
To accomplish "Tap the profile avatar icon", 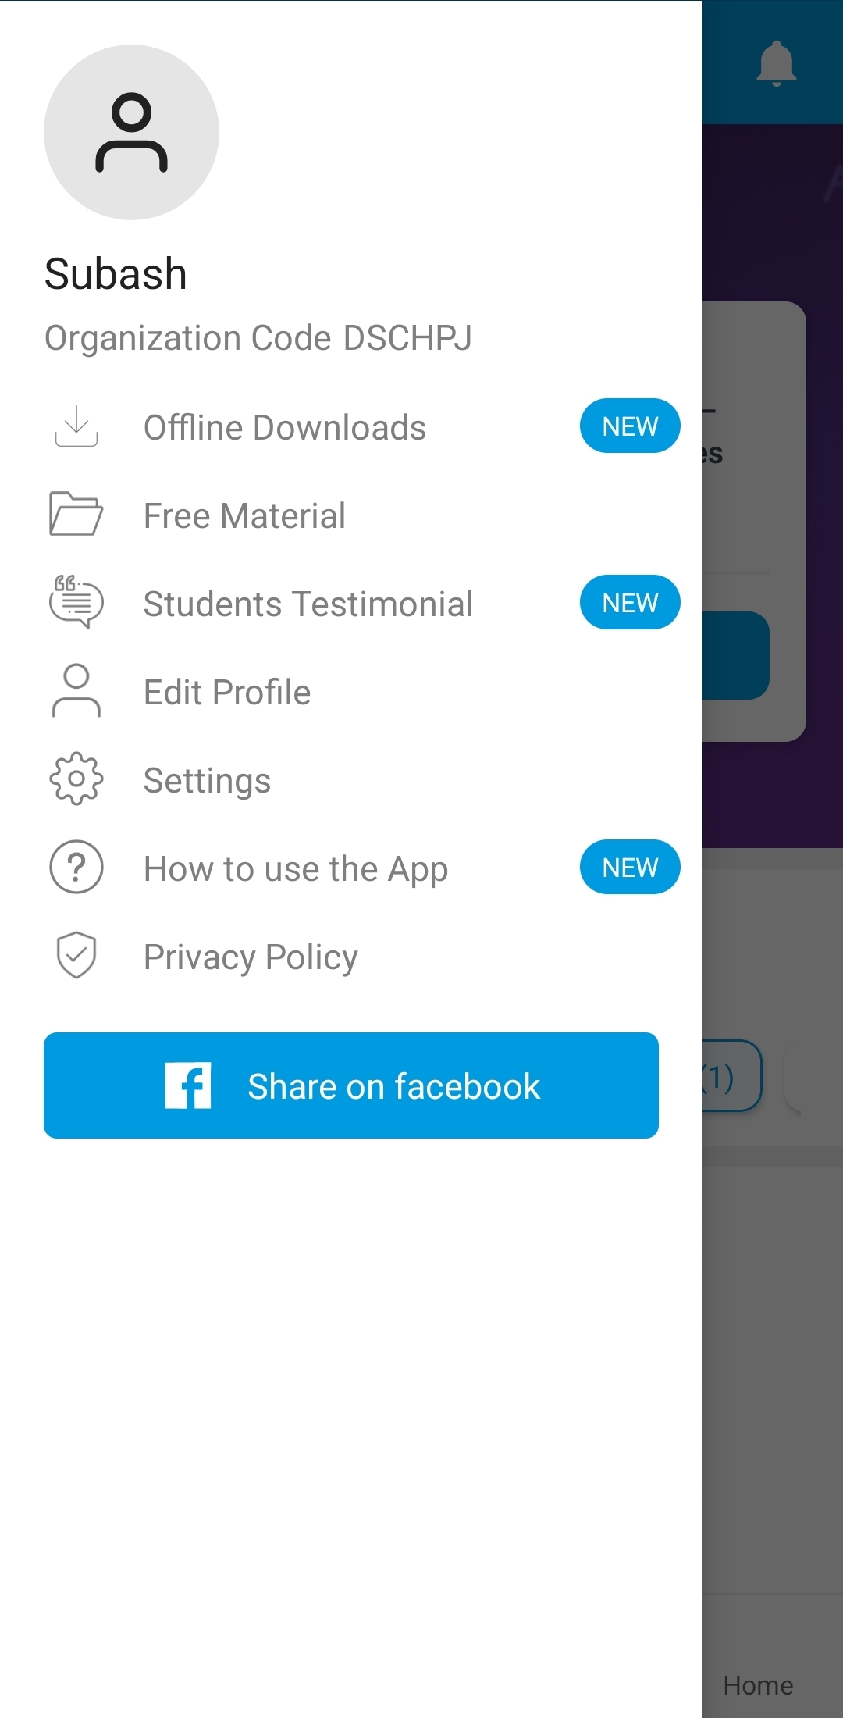I will [131, 132].
